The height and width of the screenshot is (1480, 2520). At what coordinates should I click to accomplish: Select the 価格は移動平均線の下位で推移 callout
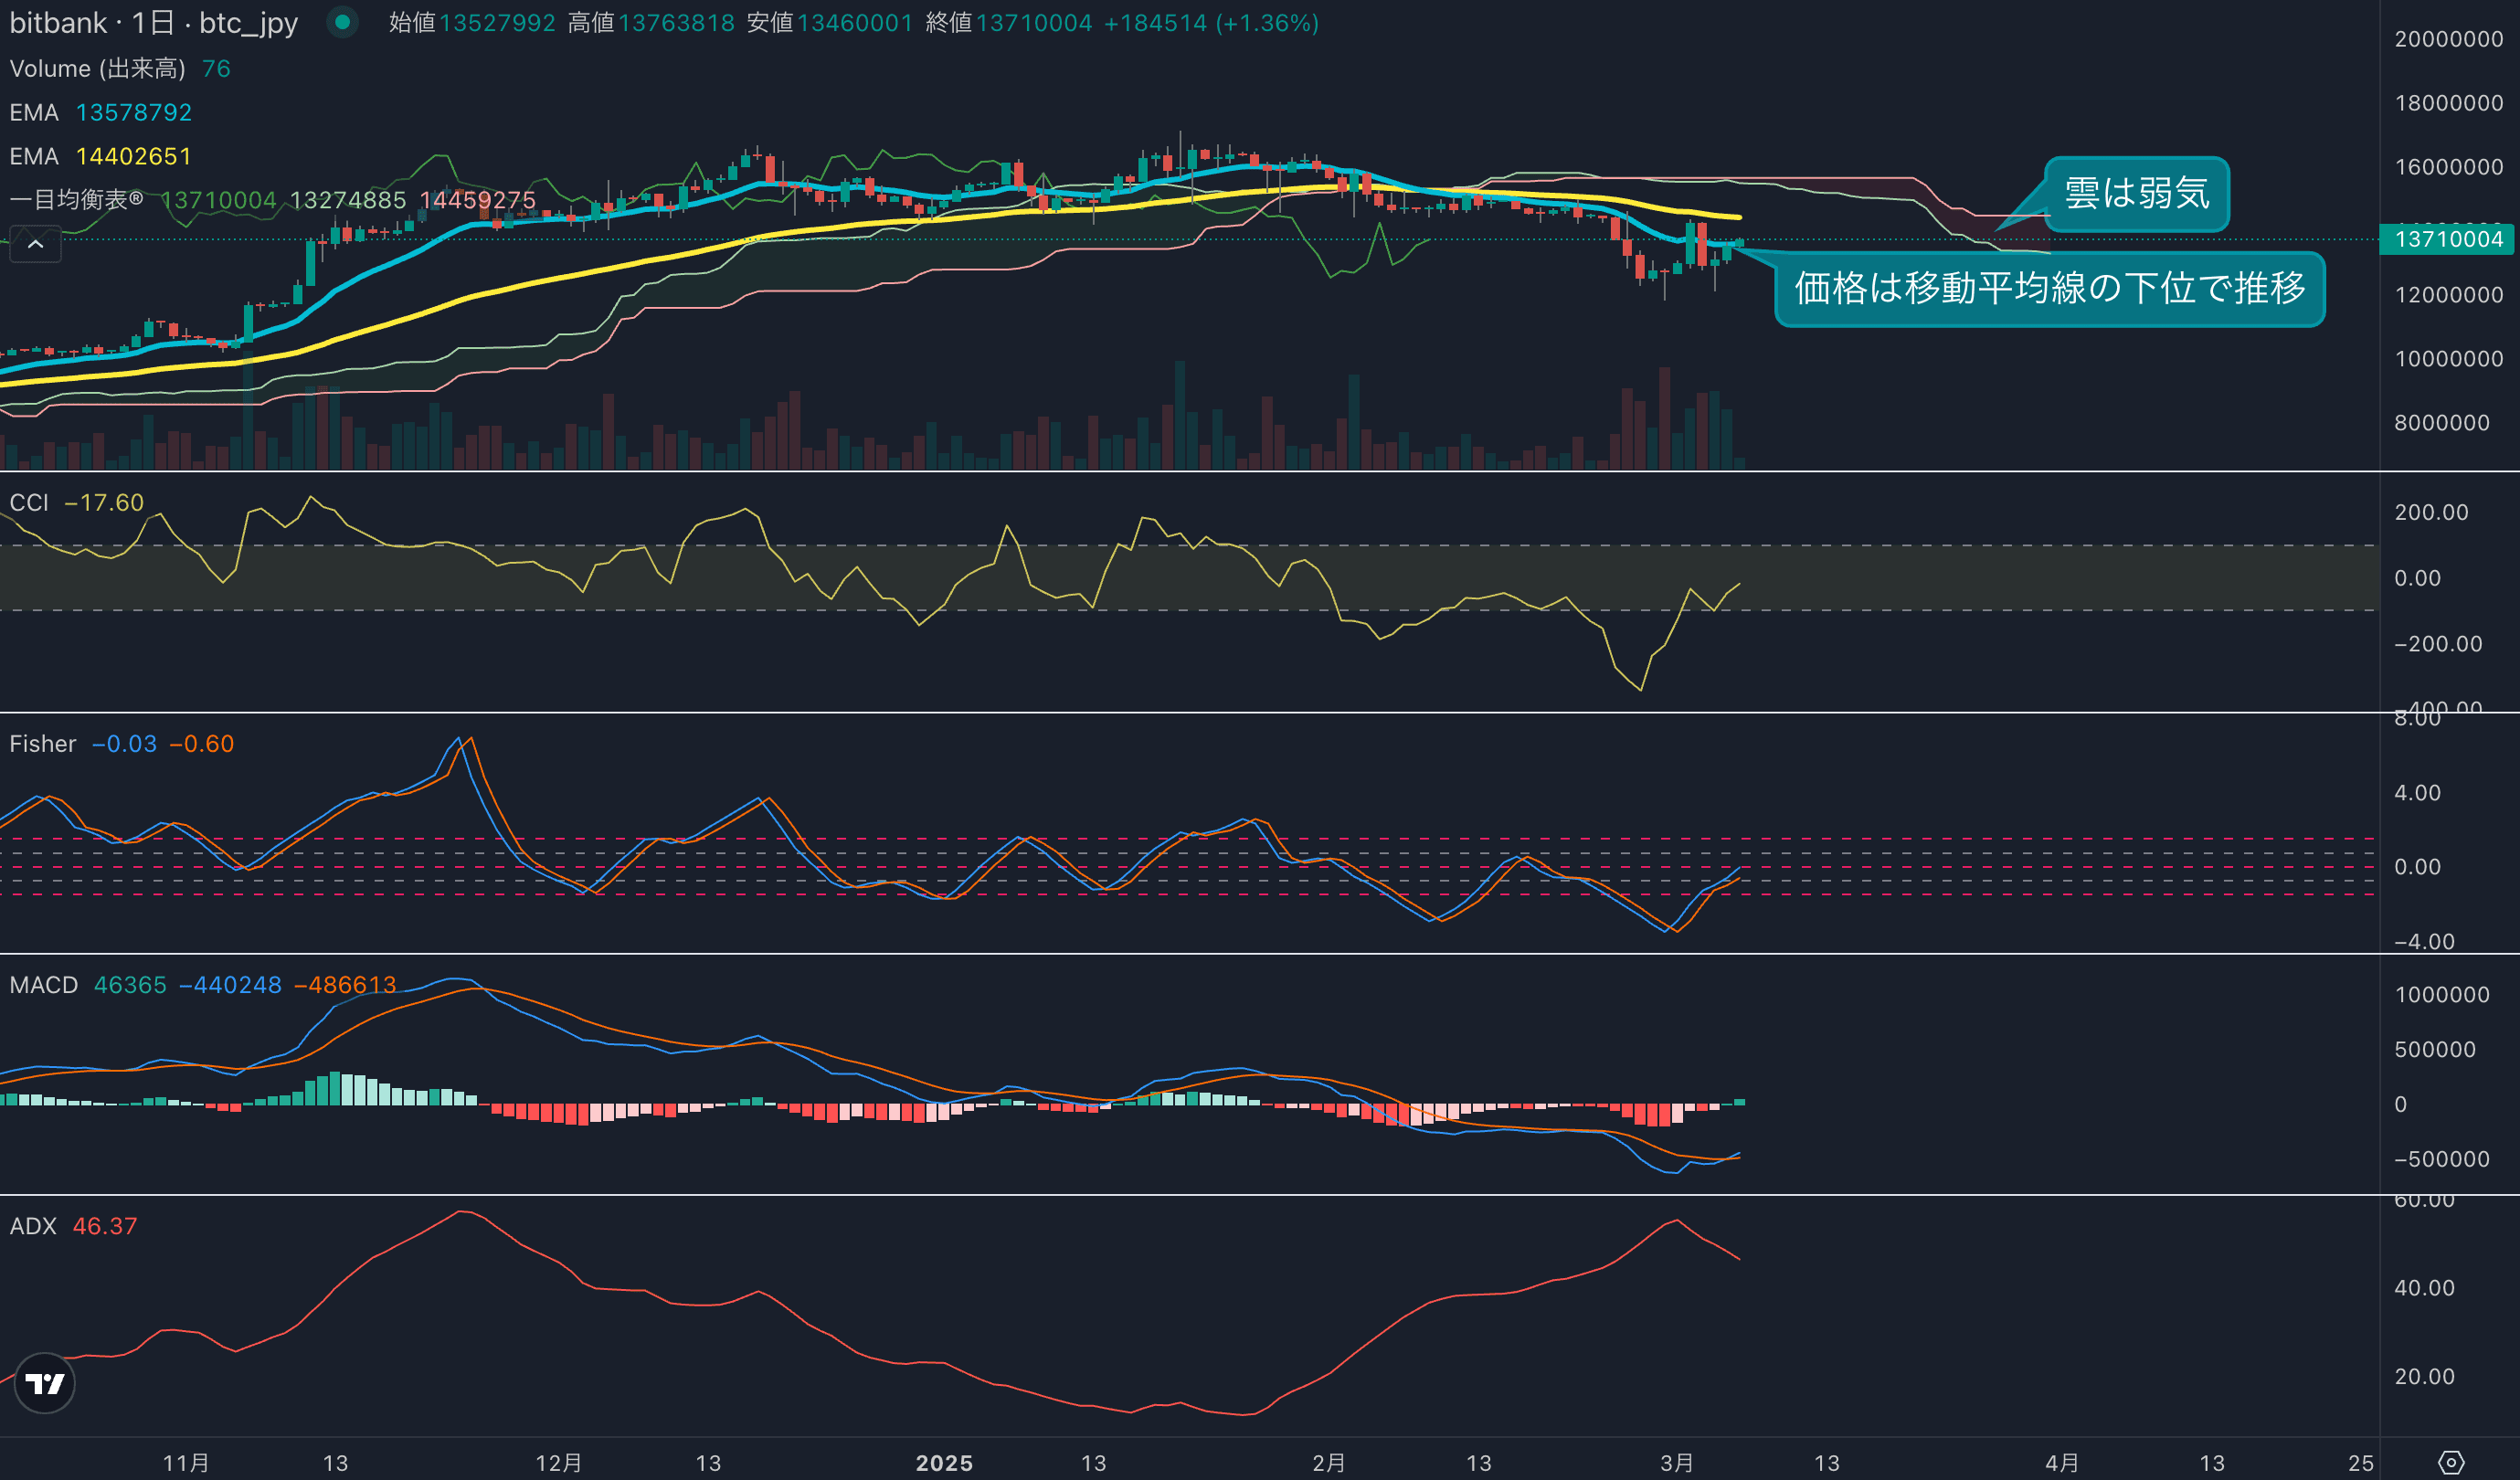pyautogui.click(x=2049, y=289)
